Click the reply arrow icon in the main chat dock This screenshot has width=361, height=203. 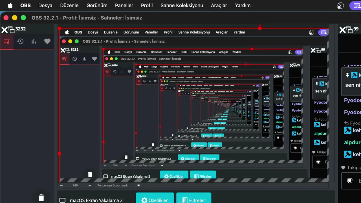[347, 123]
